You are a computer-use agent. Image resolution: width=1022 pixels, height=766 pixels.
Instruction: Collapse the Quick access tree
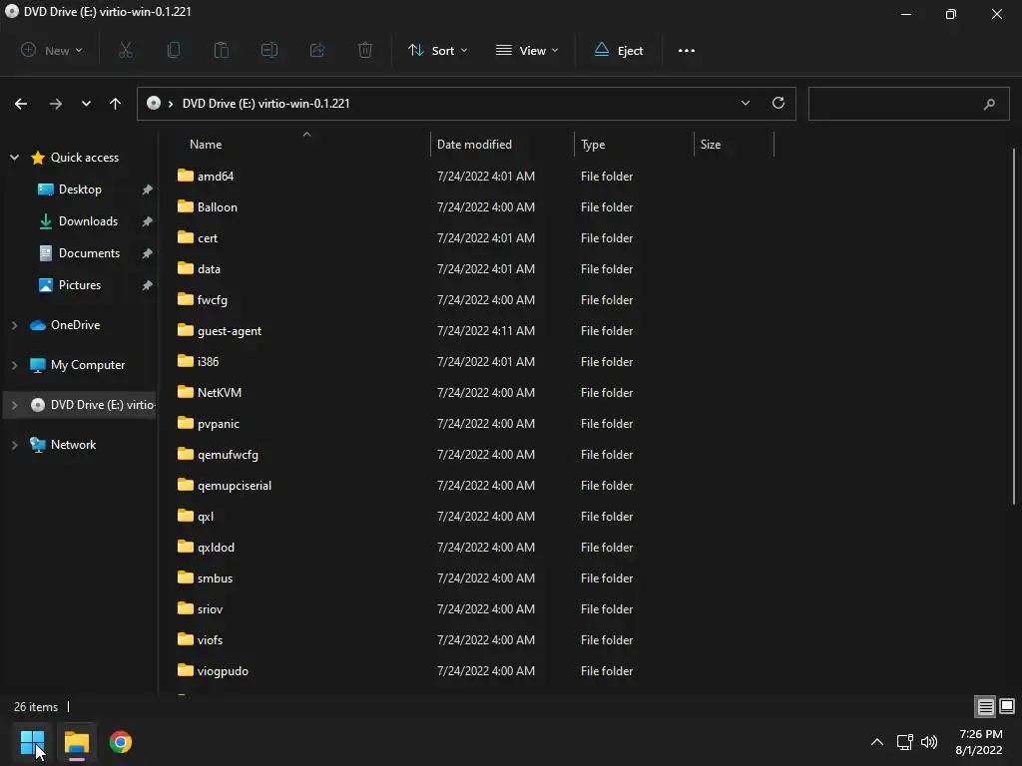coord(14,158)
